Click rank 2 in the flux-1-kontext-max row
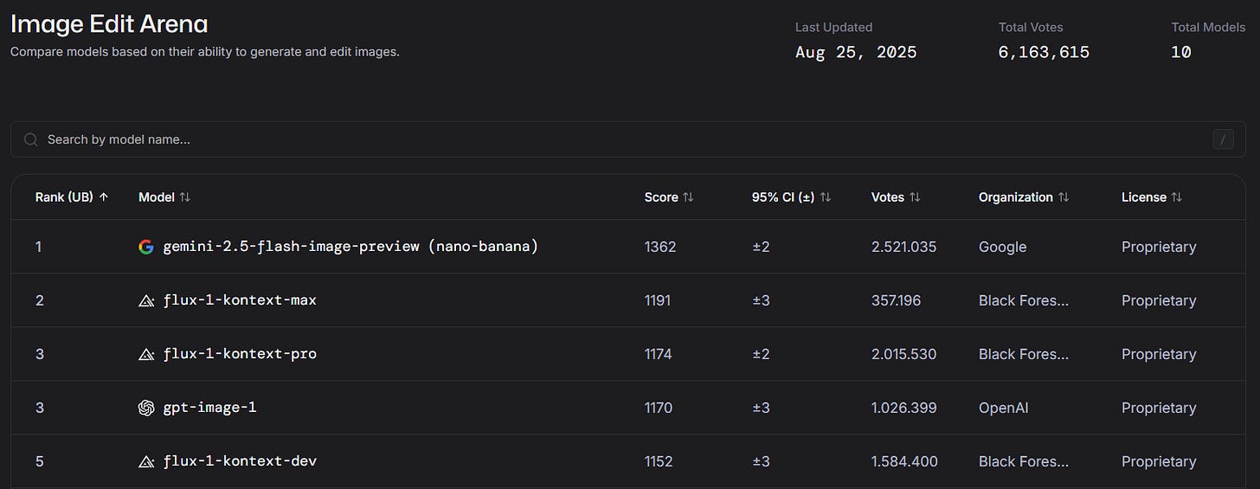This screenshot has width=1260, height=489. tap(39, 300)
